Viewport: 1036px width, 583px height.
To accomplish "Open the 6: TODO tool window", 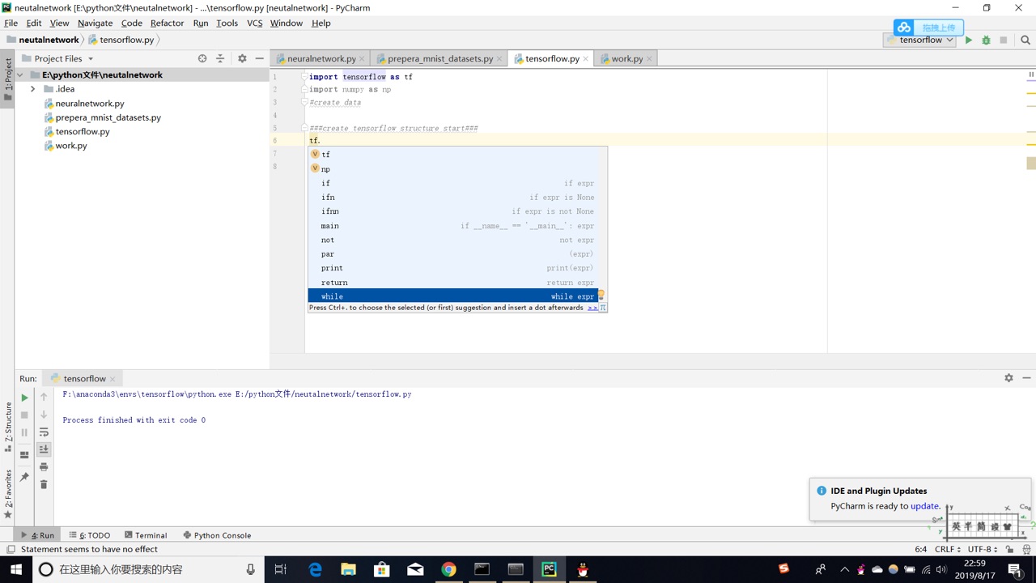I will pos(90,535).
